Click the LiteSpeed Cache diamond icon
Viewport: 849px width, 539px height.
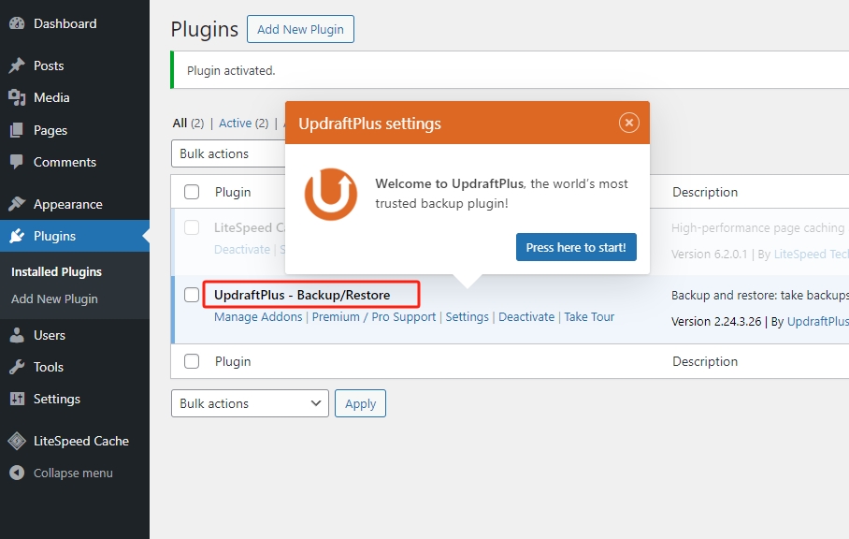[17, 441]
